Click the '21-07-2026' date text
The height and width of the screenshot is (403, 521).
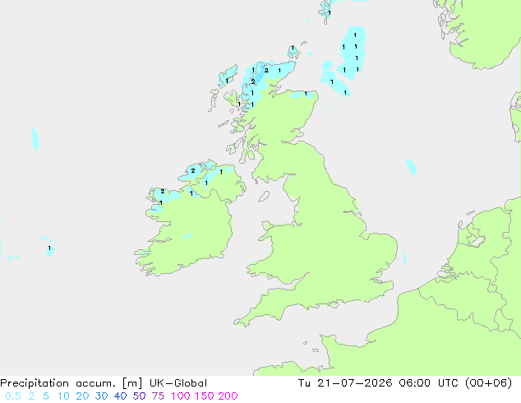click(354, 383)
